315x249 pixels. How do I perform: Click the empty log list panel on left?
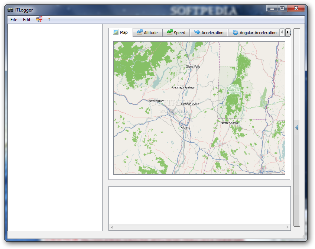tap(55, 127)
